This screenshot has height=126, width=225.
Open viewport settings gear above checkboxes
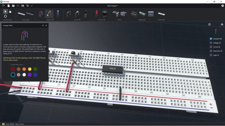pyautogui.click(x=210, y=24)
